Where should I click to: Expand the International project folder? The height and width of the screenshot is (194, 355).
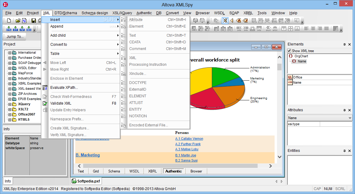[x=10, y=53]
